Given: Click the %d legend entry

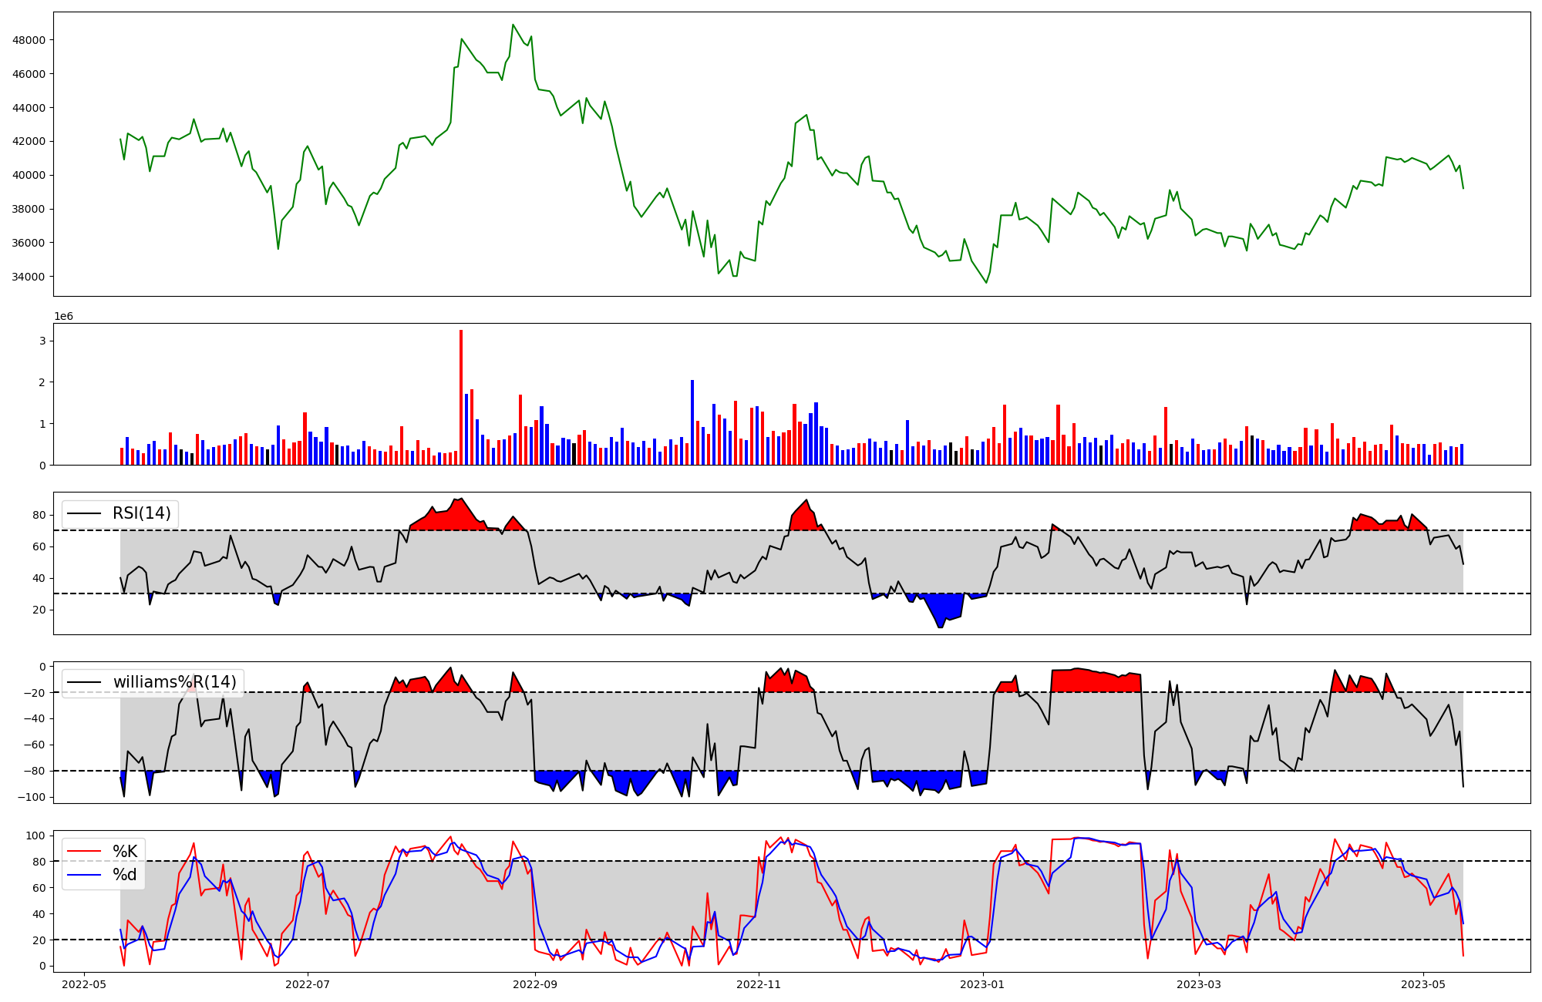Looking at the screenshot, I should coord(125,875).
